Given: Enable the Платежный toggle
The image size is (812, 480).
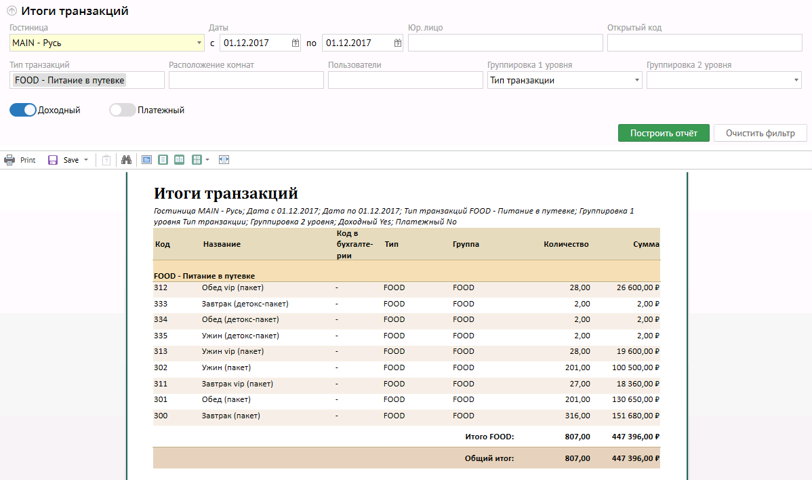Looking at the screenshot, I should point(123,110).
